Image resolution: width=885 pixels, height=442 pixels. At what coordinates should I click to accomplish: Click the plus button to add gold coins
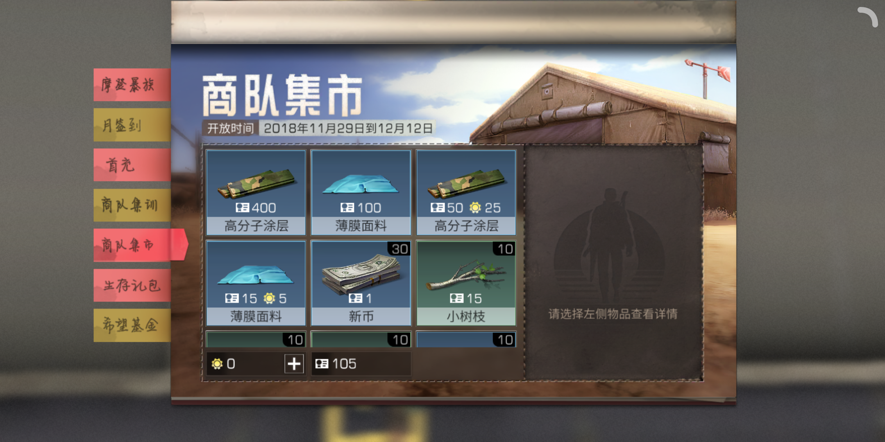coord(294,363)
